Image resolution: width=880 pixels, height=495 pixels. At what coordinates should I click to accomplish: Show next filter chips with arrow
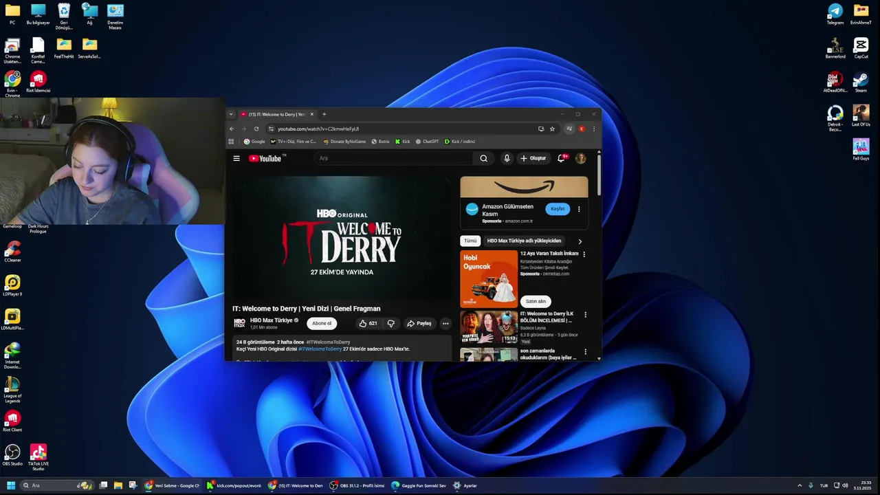tap(580, 241)
